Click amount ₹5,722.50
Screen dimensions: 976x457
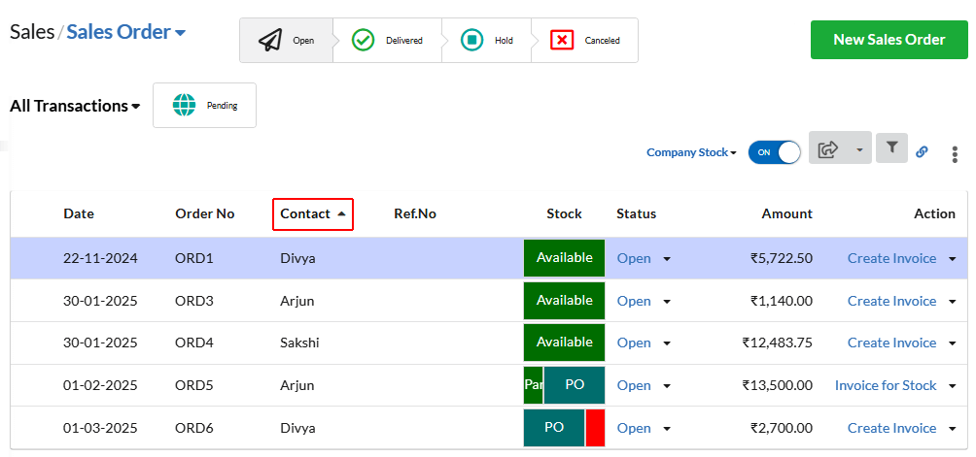[782, 258]
